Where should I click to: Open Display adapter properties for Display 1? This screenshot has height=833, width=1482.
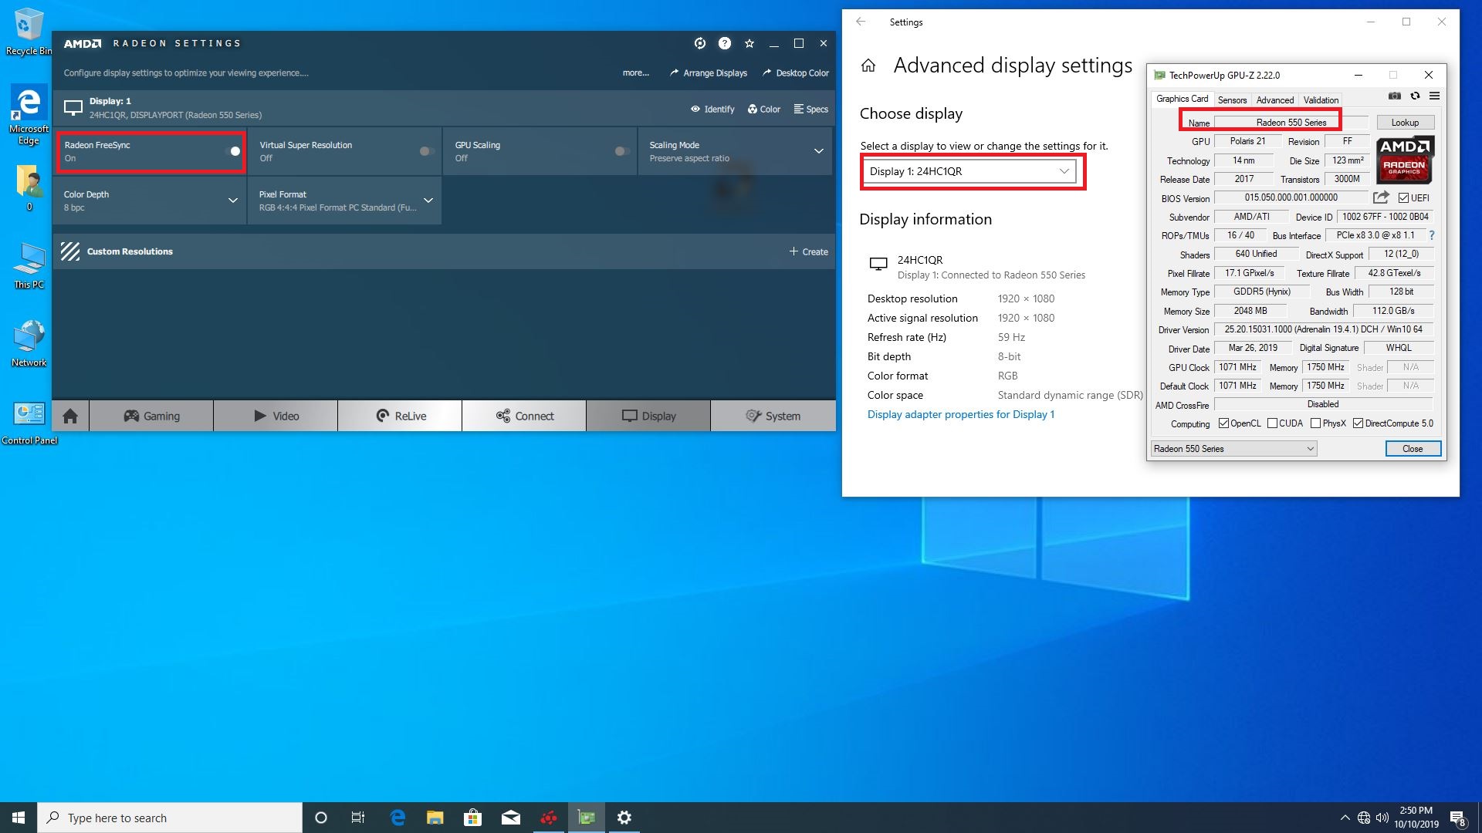960,414
